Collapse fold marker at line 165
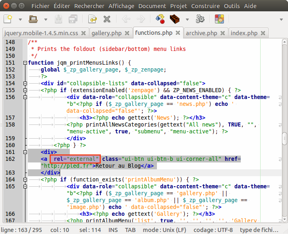Screen dimensions: 288x234 coord(25,187)
